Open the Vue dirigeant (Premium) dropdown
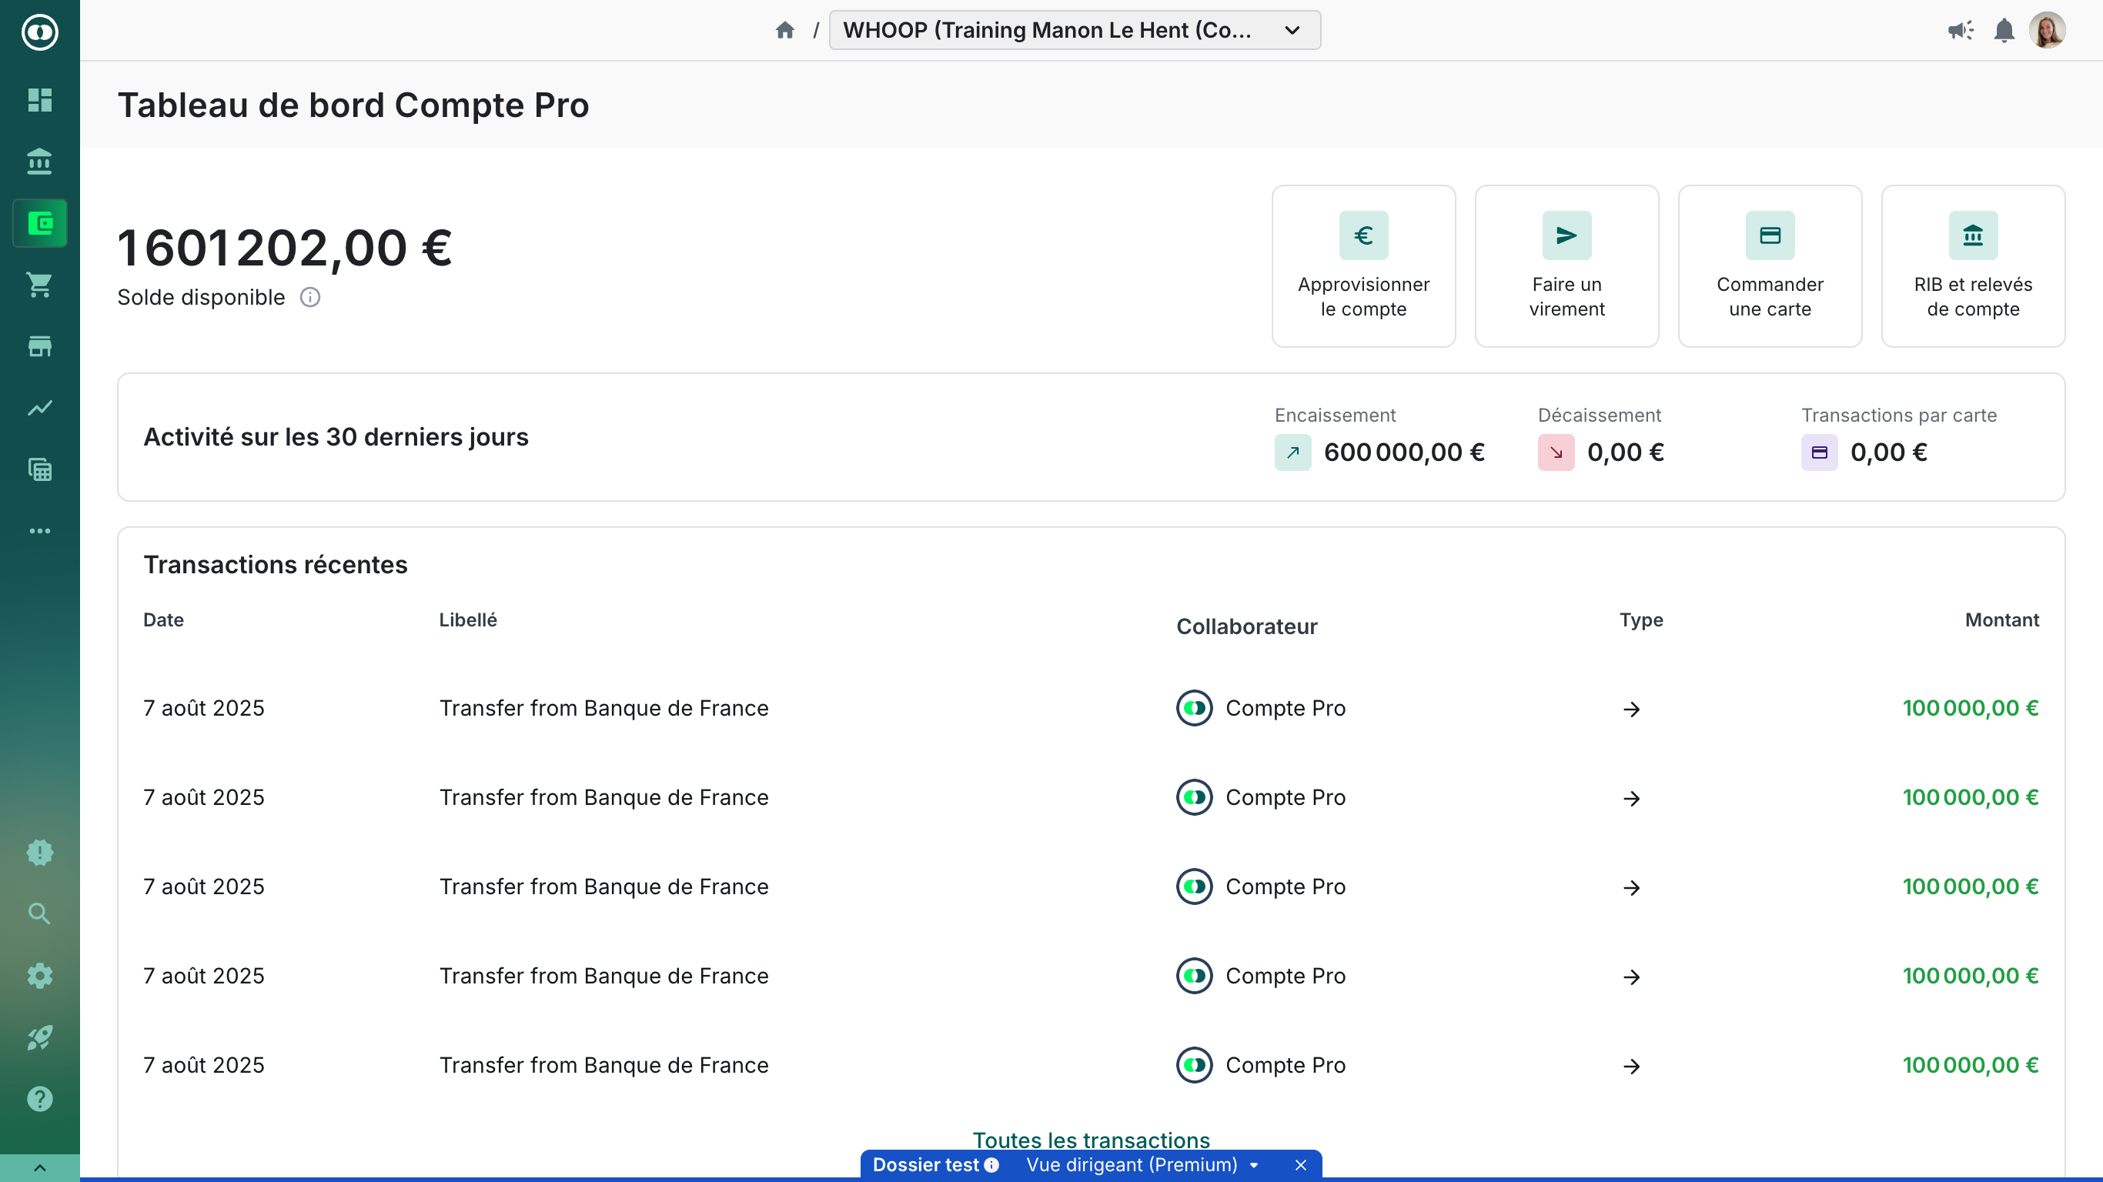Image resolution: width=2103 pixels, height=1182 pixels. pyautogui.click(x=1142, y=1165)
